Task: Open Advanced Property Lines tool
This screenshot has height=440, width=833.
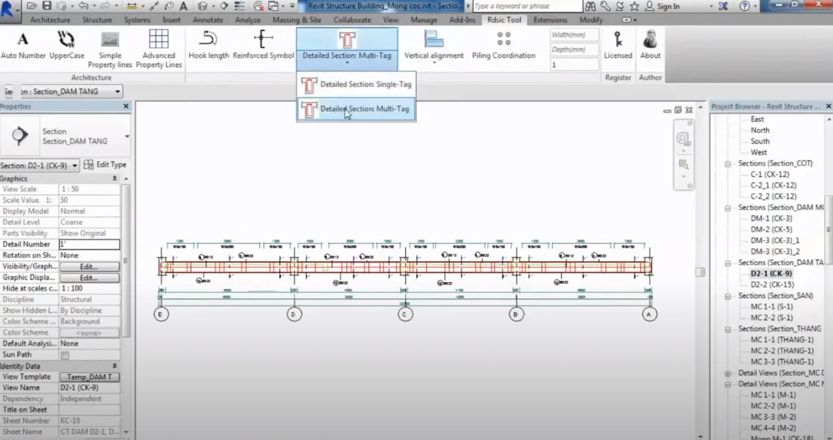Action: 159,49
